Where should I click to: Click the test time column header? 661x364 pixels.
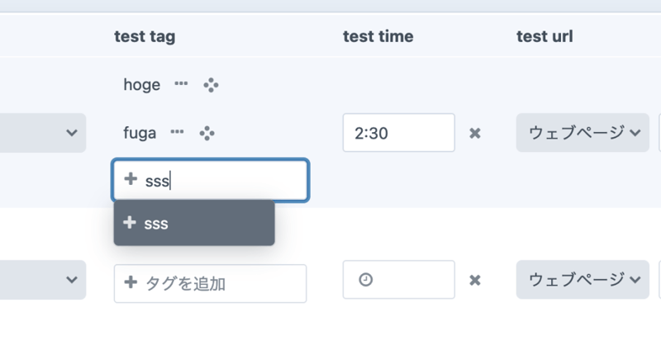point(378,36)
